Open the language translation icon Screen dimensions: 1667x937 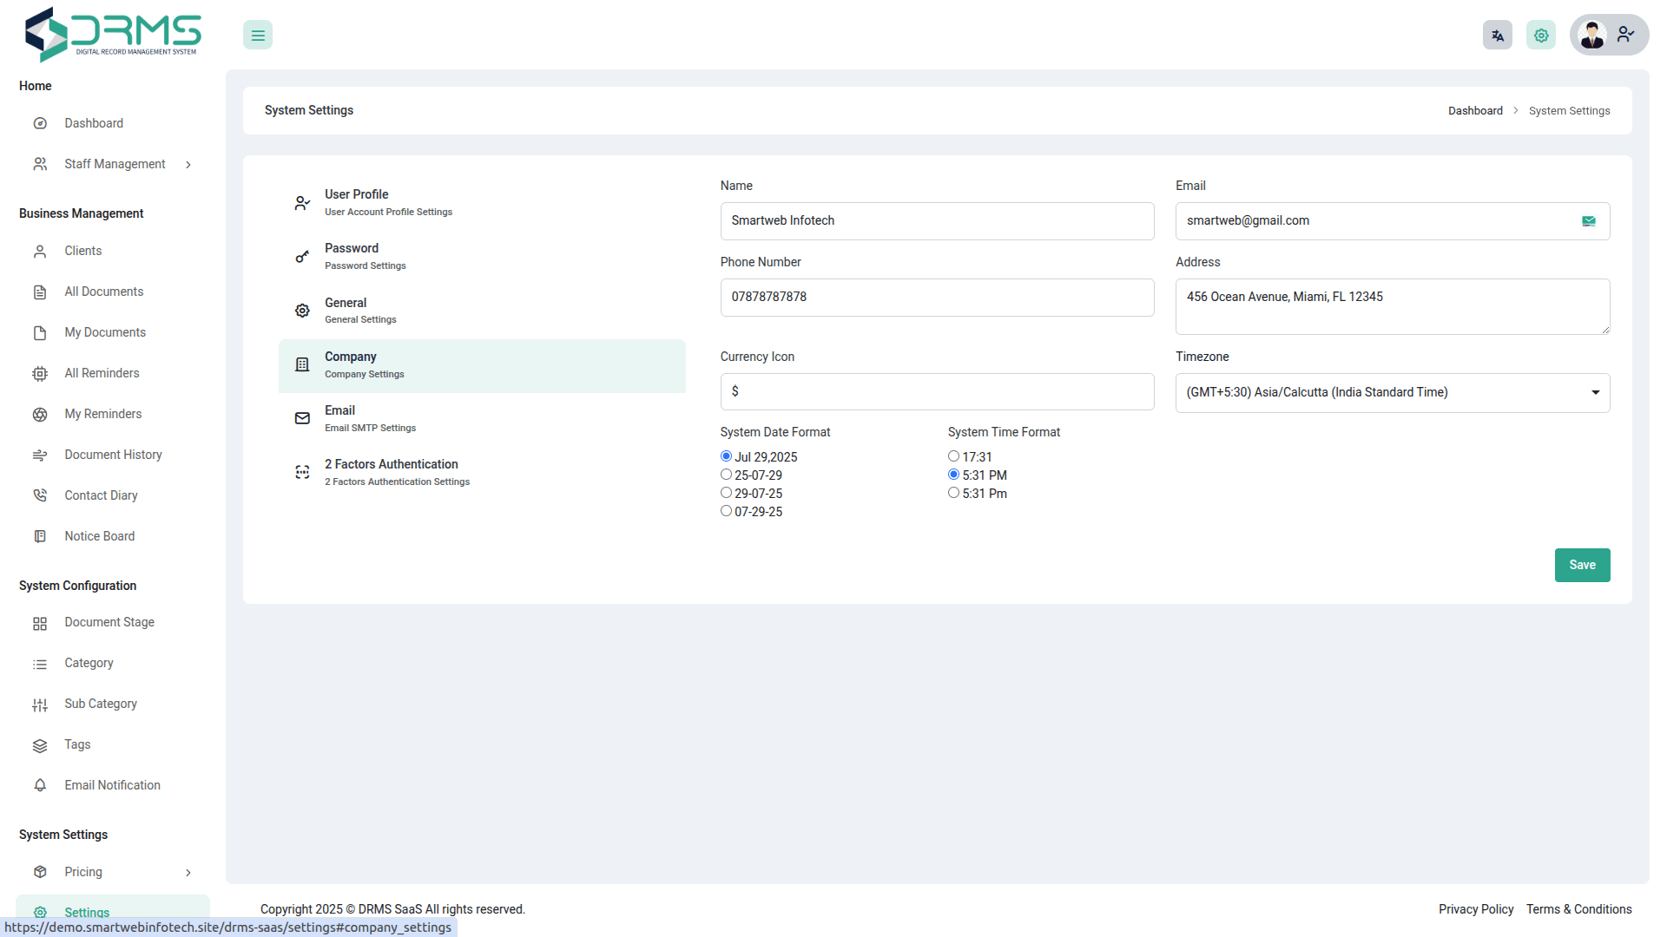coord(1497,36)
